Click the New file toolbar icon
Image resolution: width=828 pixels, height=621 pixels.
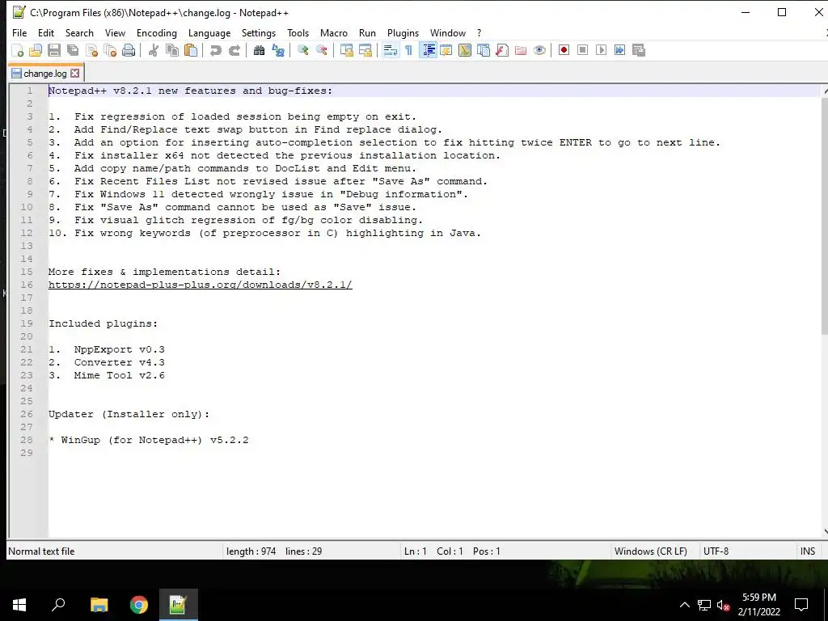(x=18, y=51)
